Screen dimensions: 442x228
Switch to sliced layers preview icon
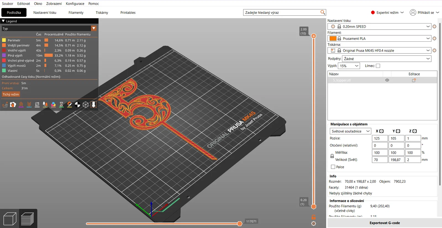(x=27, y=219)
